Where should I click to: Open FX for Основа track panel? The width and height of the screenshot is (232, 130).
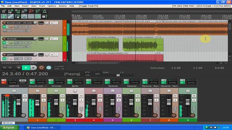click(4, 43)
